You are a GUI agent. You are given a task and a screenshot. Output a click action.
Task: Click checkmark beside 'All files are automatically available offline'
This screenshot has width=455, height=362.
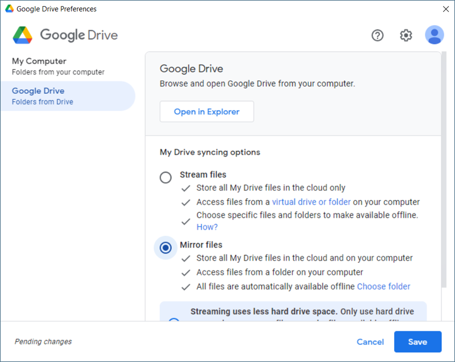(186, 287)
